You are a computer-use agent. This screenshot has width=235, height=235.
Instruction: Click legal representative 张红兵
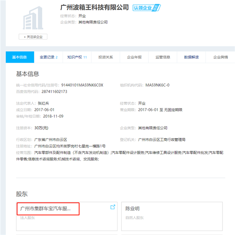click(43, 103)
